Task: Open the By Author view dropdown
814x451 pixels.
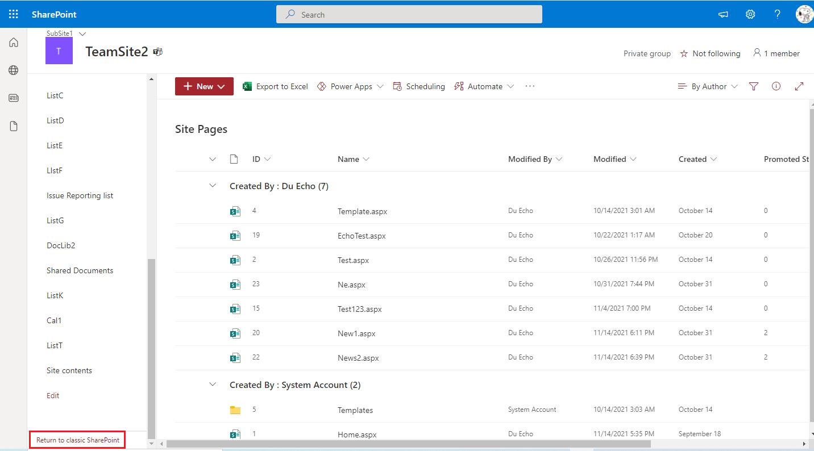Action: (x=708, y=86)
